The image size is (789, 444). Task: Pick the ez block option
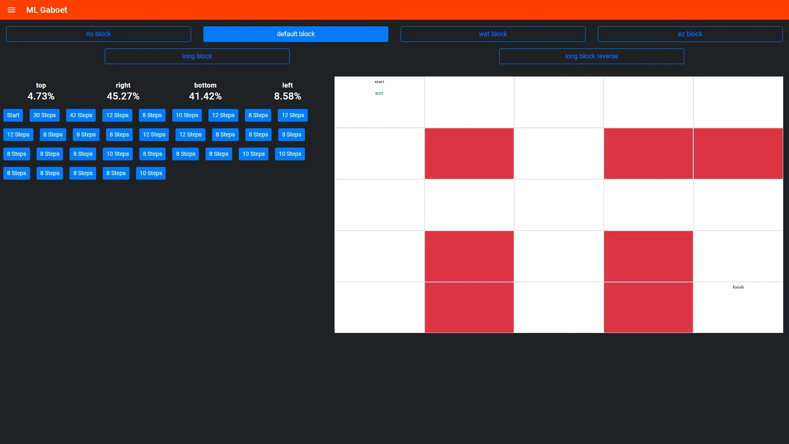pos(690,34)
